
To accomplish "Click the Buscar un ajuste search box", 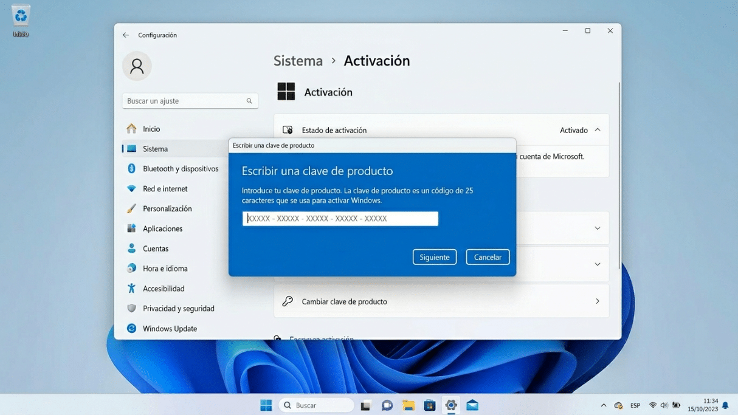I will (x=190, y=101).
